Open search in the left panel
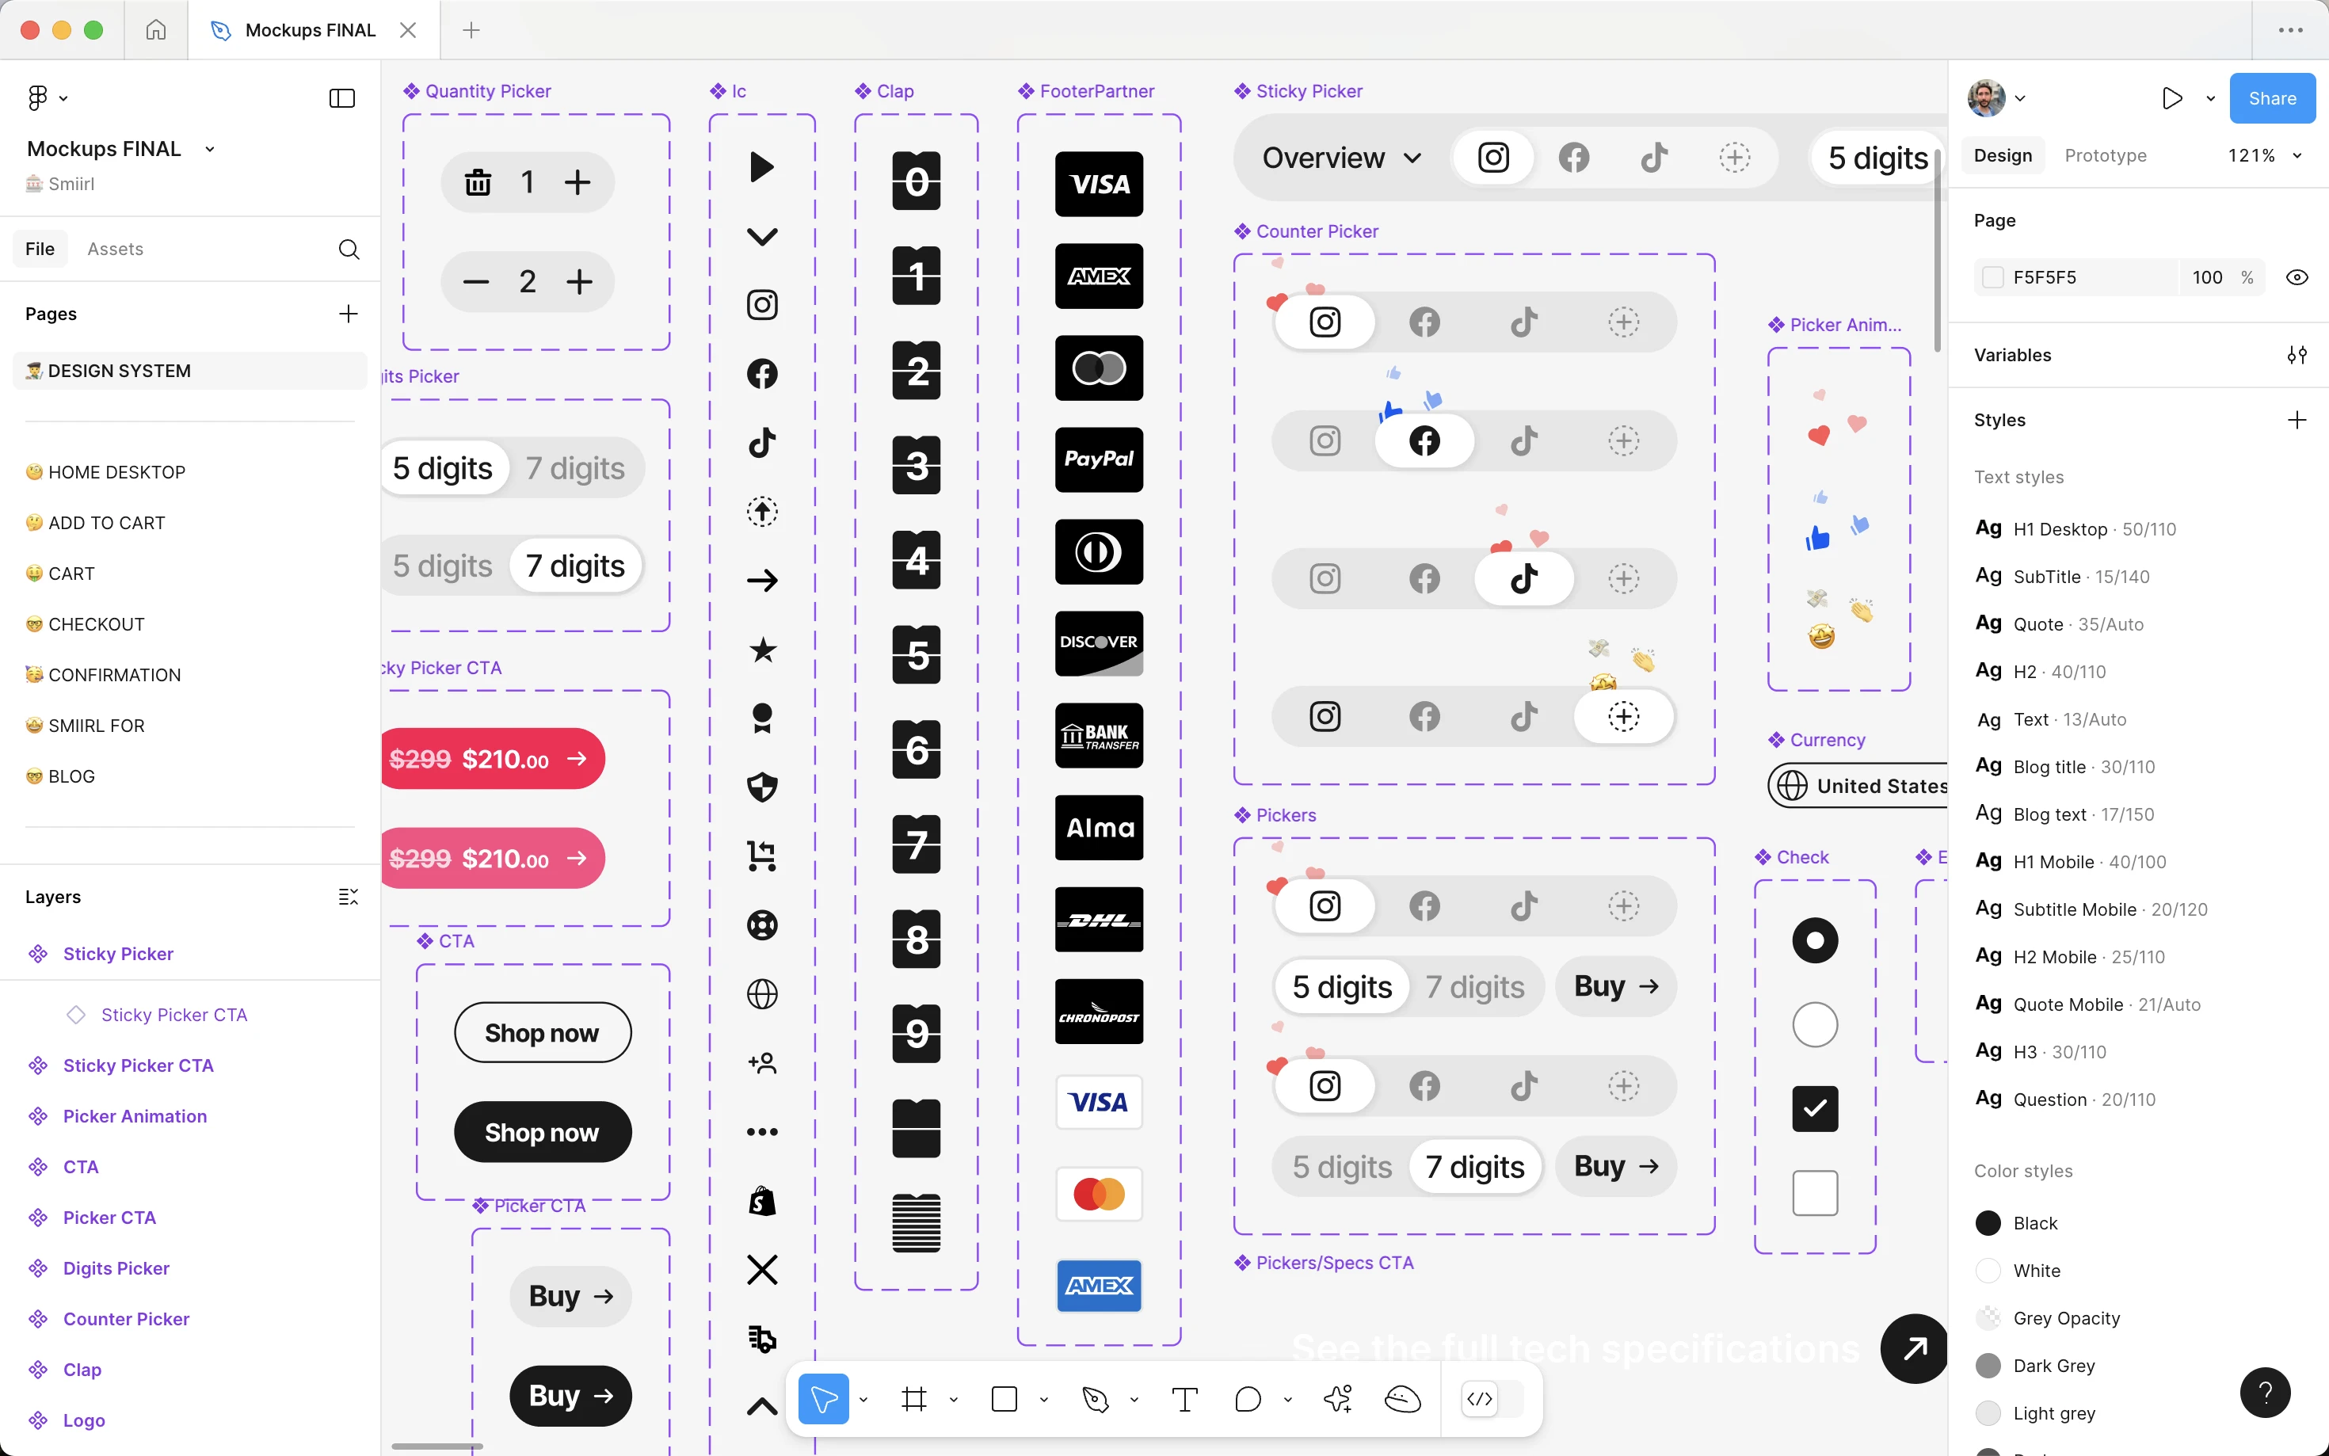The image size is (2329, 1456). 349,250
